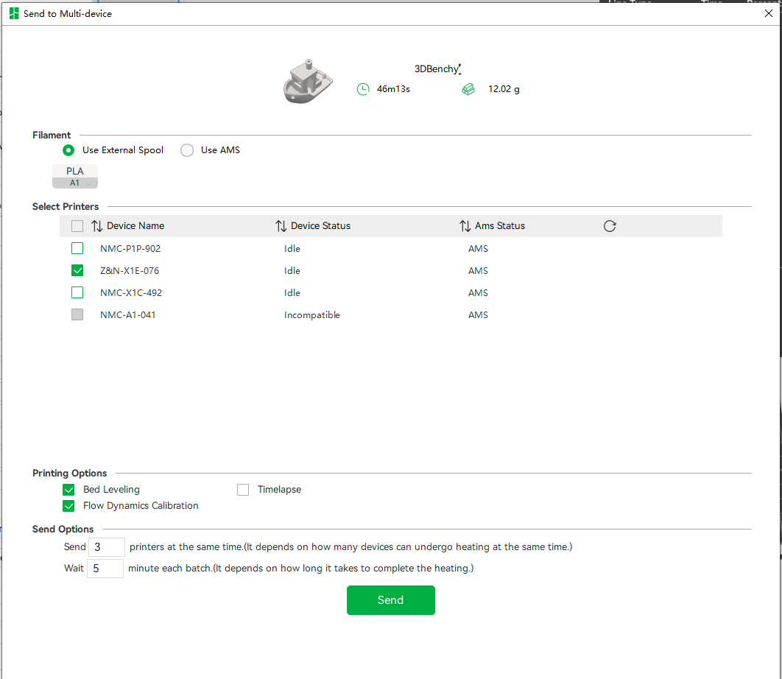Click the green Send button

click(390, 600)
